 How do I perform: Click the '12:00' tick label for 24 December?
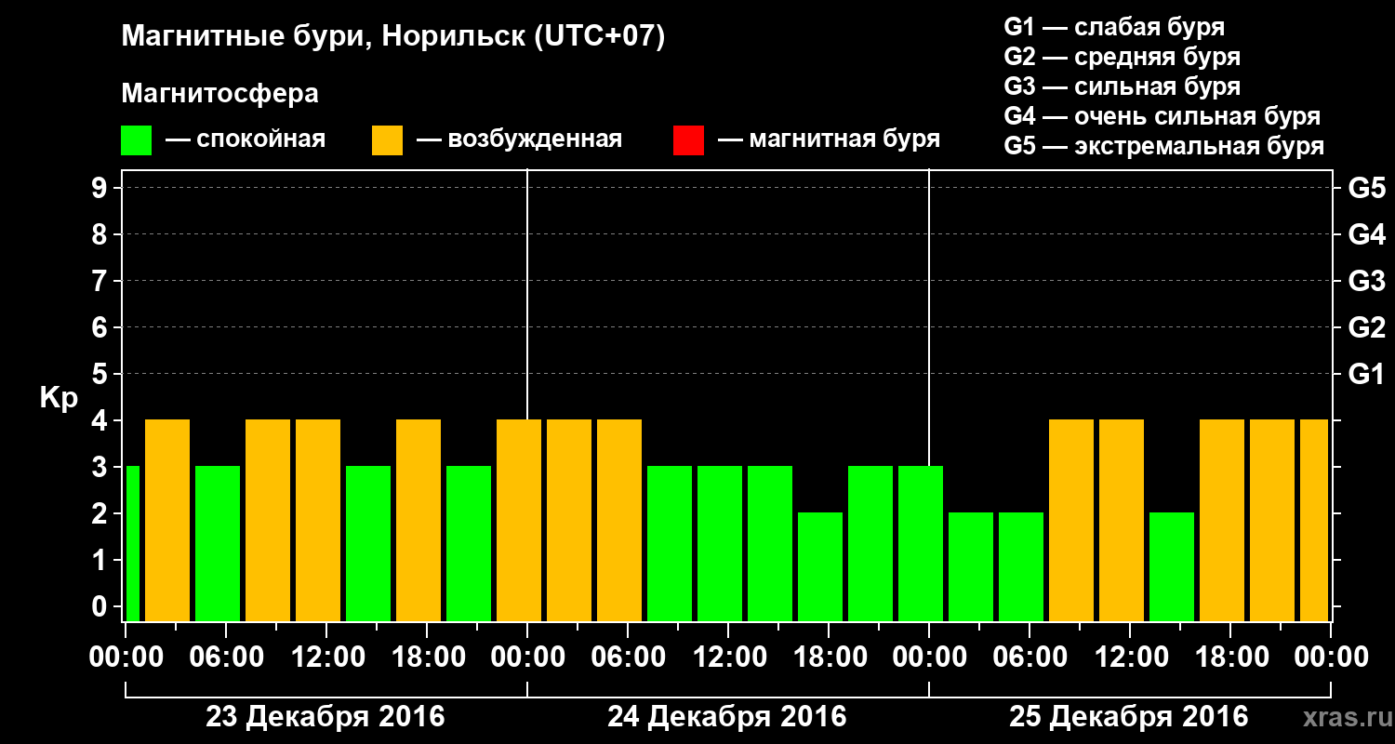tap(728, 658)
